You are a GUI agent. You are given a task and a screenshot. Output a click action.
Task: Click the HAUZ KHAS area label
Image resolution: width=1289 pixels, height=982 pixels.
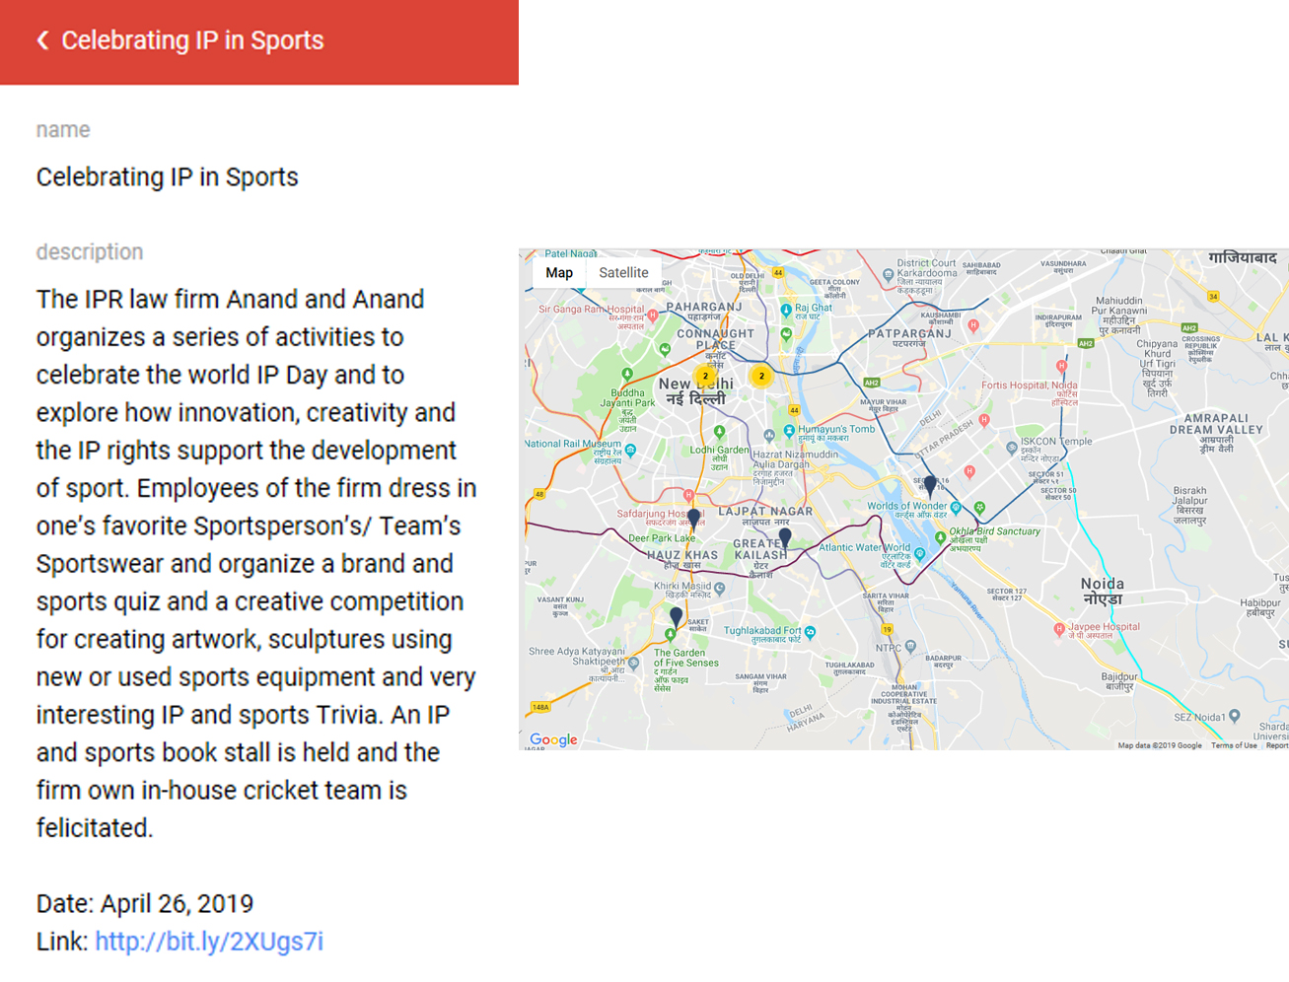(x=682, y=555)
